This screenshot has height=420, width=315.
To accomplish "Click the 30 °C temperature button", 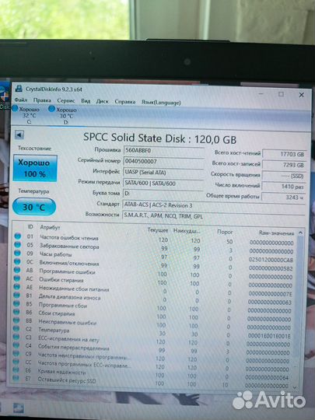I will 34,207.
